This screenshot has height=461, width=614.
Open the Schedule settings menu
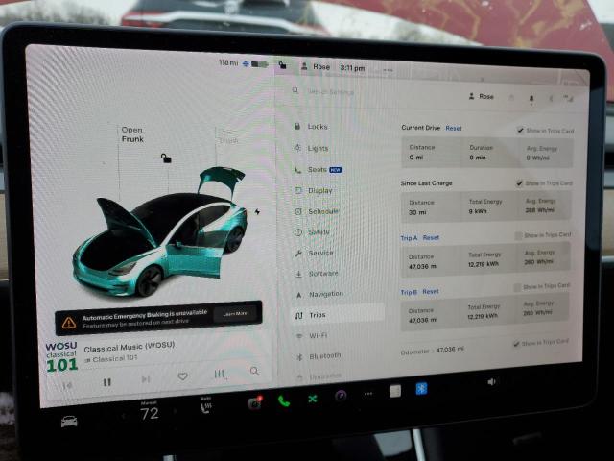pos(317,211)
